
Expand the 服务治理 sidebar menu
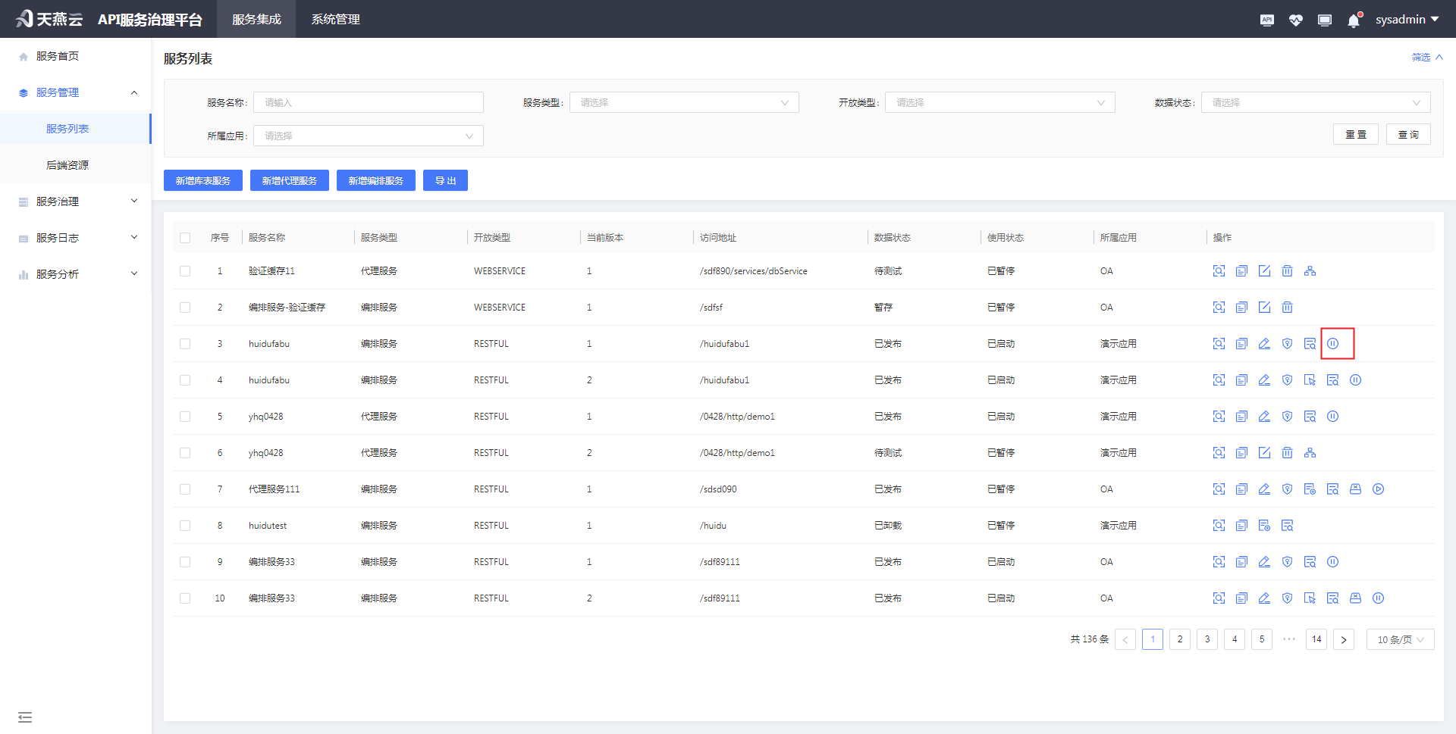coord(76,201)
